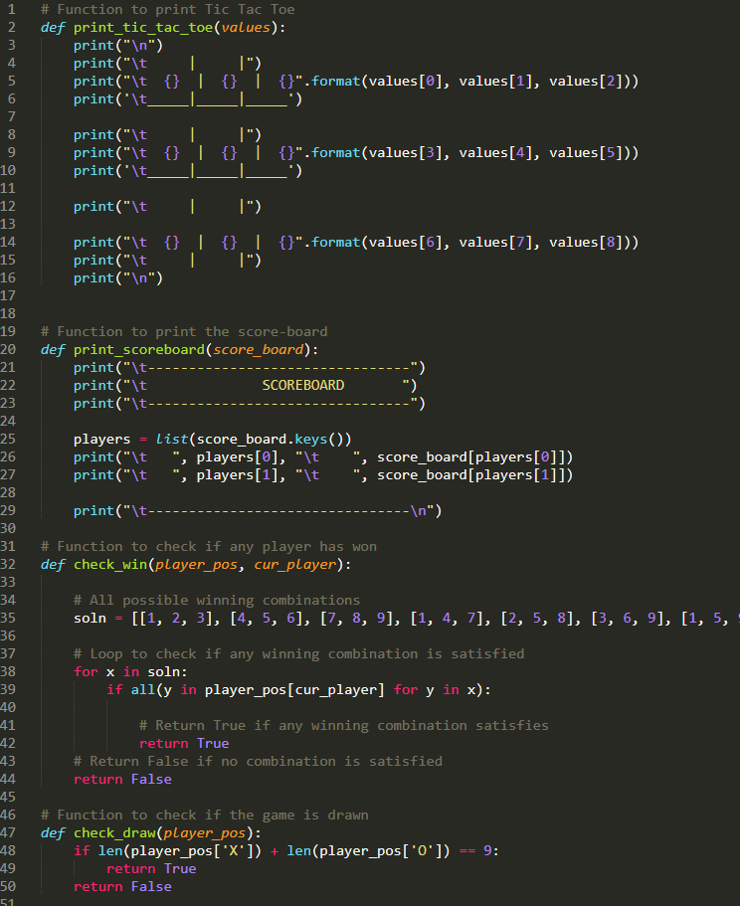The height and width of the screenshot is (906, 740).
Task: Click the check_win function name
Action: coord(110,565)
